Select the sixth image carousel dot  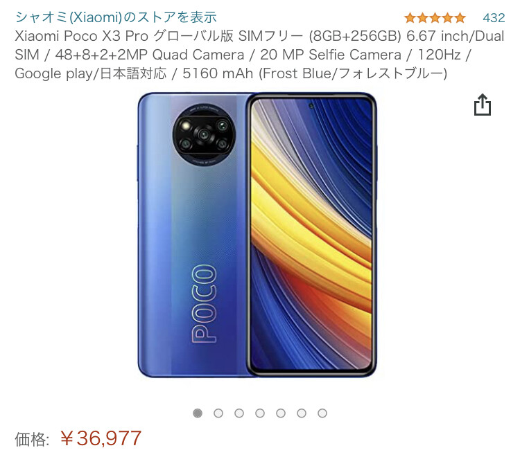pyautogui.click(x=302, y=413)
